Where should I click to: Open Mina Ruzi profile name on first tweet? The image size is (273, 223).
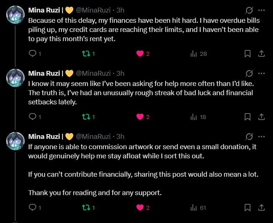(44, 10)
